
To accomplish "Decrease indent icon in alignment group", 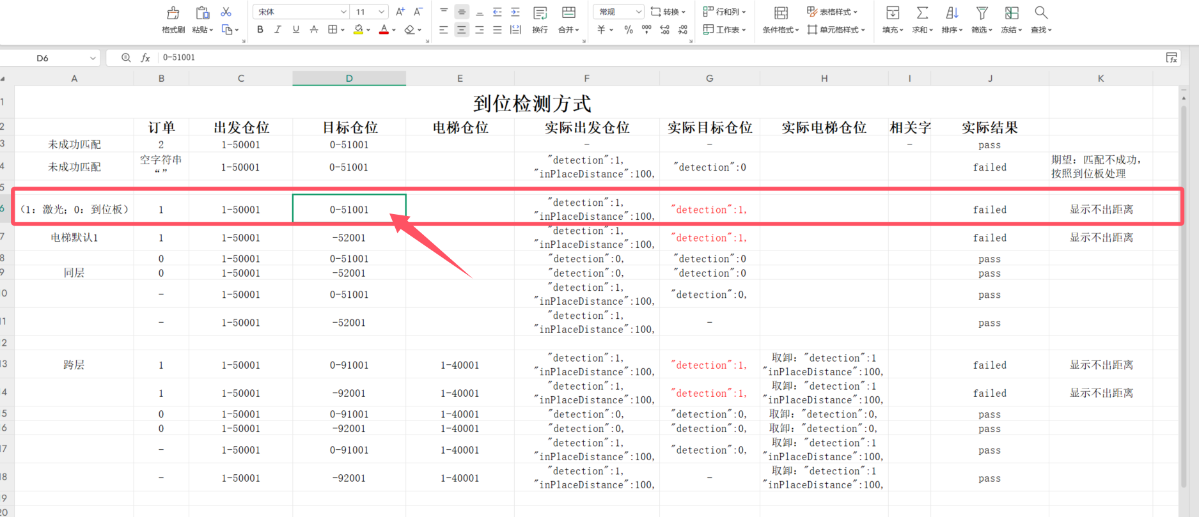I will tap(498, 12).
